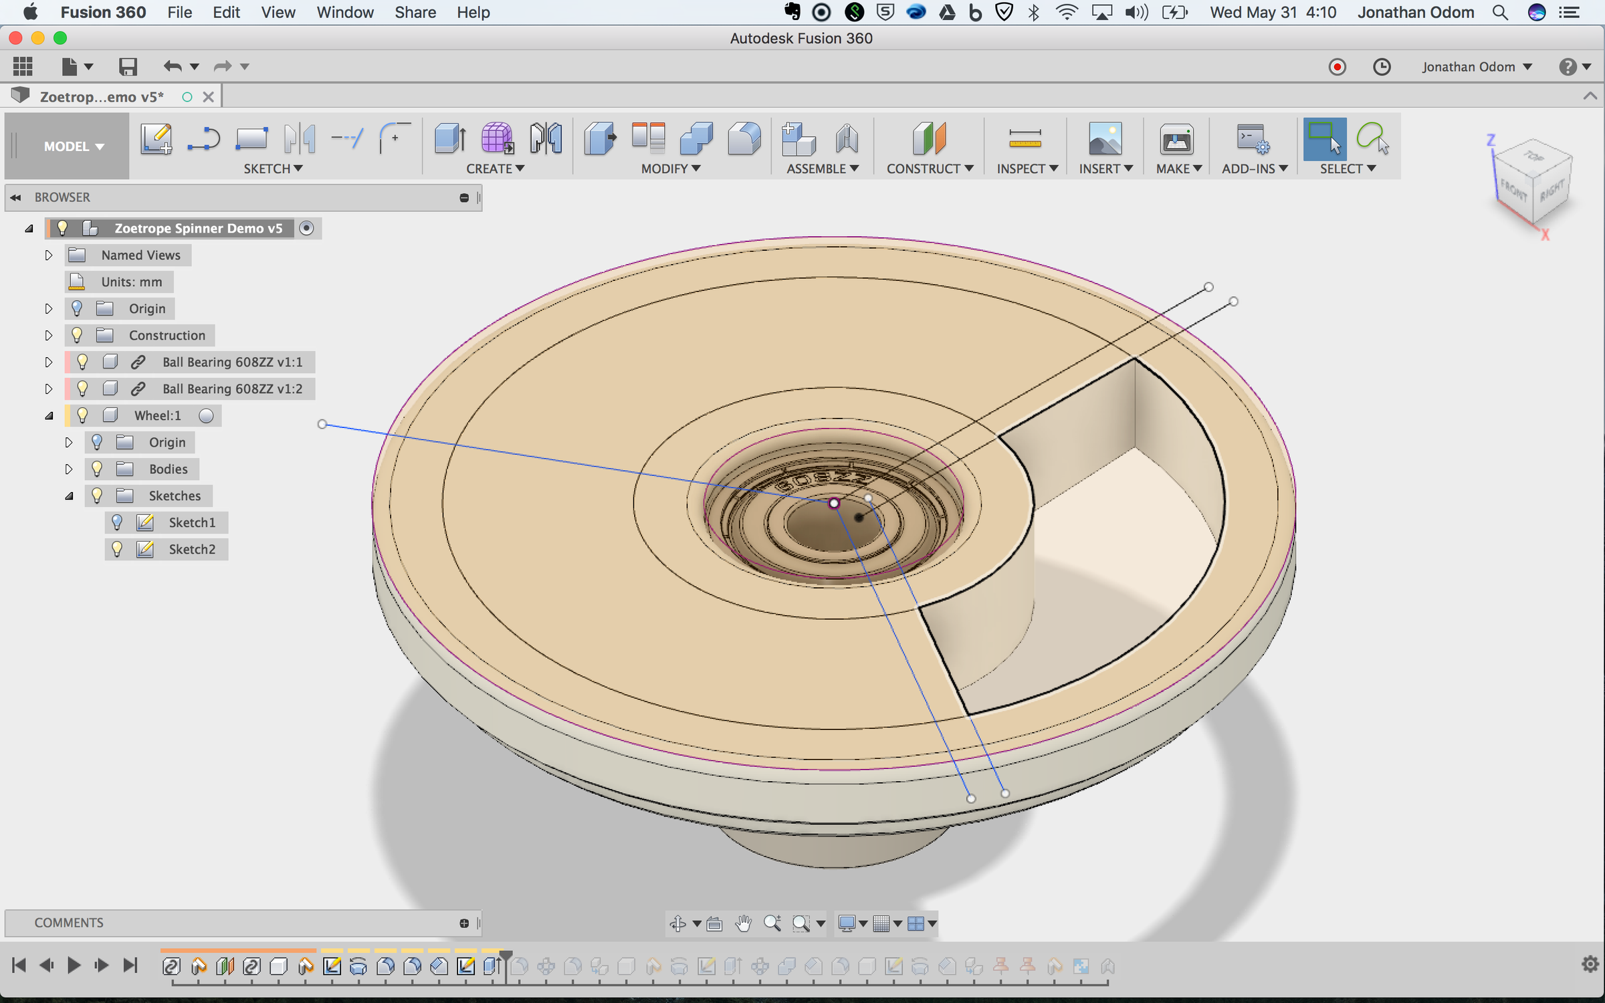Toggle visibility of Construction folder lightbulb
This screenshot has width=1605, height=1003.
click(77, 335)
